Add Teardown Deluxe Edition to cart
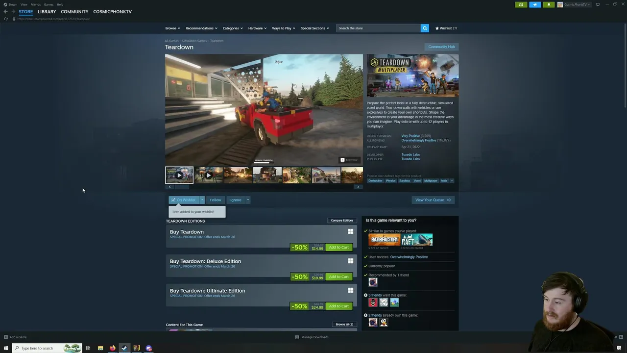The height and width of the screenshot is (353, 627). coord(338,277)
